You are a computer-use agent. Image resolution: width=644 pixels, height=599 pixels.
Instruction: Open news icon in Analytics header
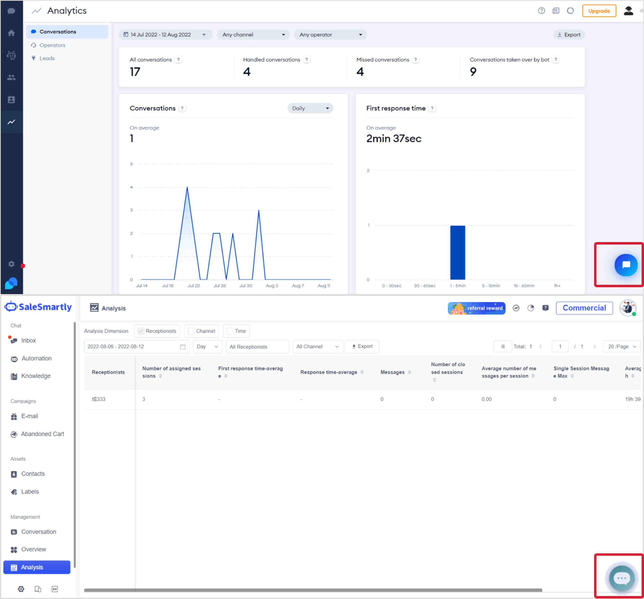[x=556, y=11]
